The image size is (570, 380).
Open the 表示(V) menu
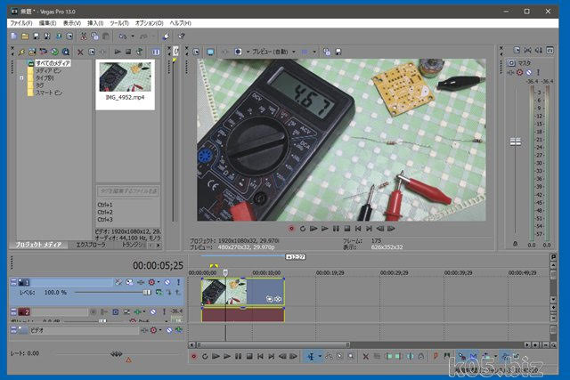72,23
